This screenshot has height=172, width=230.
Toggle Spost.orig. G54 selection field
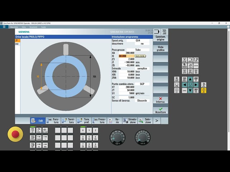coord(138,40)
